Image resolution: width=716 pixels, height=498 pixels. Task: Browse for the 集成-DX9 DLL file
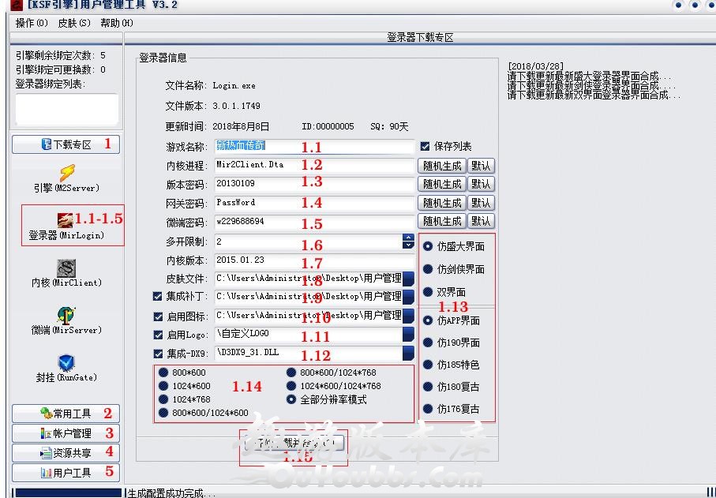[x=408, y=354]
